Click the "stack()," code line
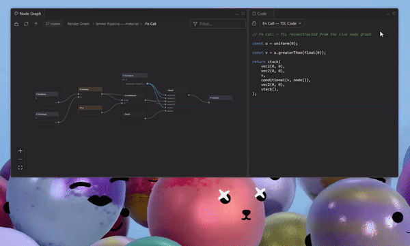 [x=270, y=89]
